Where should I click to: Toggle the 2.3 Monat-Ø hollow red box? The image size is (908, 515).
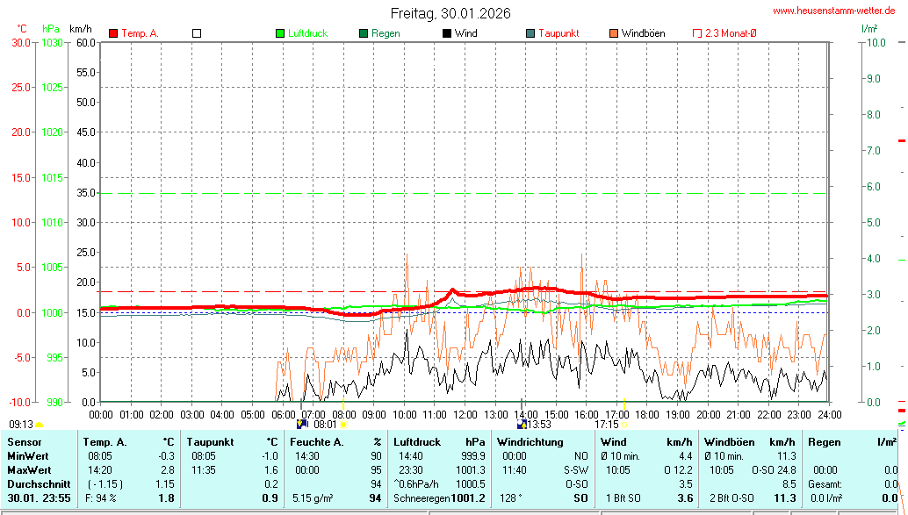point(697,33)
